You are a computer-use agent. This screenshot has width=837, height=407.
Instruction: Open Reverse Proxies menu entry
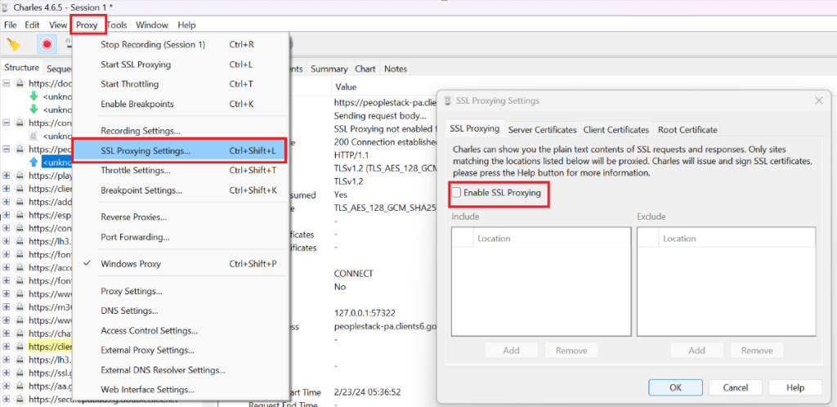181,217
